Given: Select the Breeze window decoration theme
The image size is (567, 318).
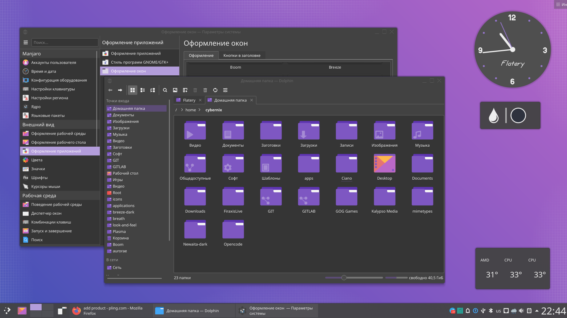Looking at the screenshot, I should click(x=335, y=67).
